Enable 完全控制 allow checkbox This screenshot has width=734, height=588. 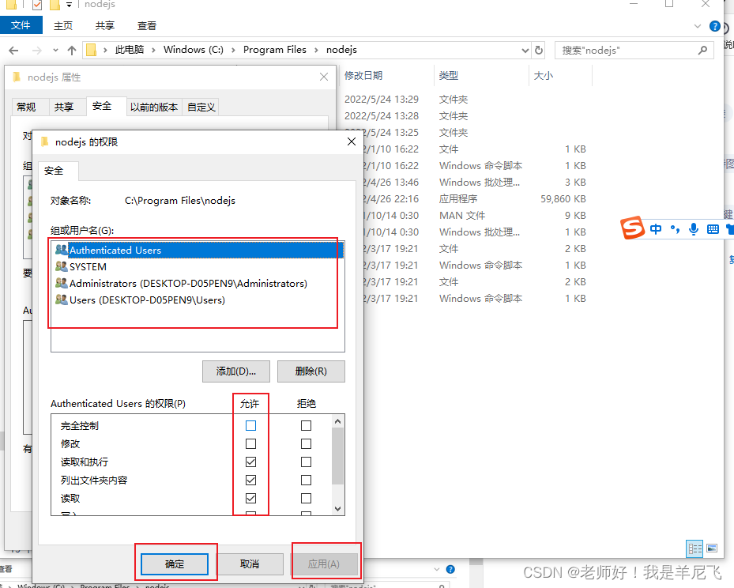(250, 425)
